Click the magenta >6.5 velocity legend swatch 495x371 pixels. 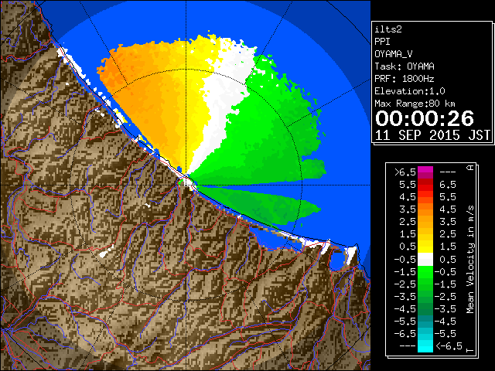point(425,172)
